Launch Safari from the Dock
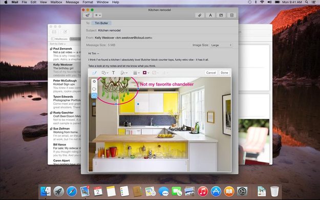Screen dimensions: 320x200 [72, 191]
